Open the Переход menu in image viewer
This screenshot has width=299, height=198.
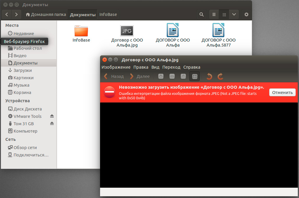(171, 67)
